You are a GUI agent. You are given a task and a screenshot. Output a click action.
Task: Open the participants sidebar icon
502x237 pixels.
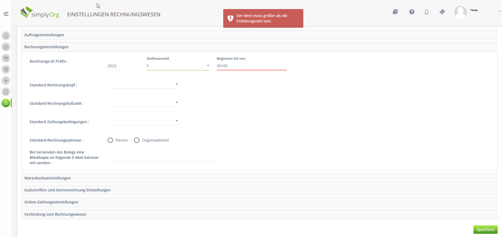[x=6, y=47]
